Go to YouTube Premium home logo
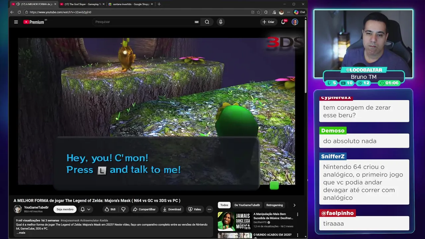Image resolution: width=425 pixels, height=239 pixels. 34,22
